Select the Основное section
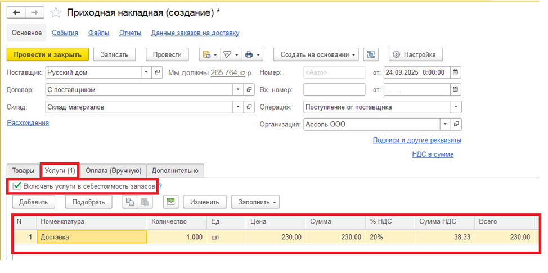The width and height of the screenshot is (548, 273). tap(26, 33)
